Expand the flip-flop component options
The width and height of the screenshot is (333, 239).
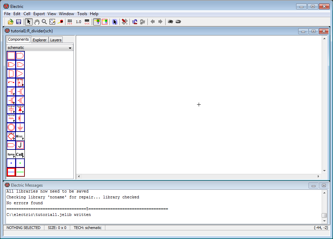pos(20,82)
